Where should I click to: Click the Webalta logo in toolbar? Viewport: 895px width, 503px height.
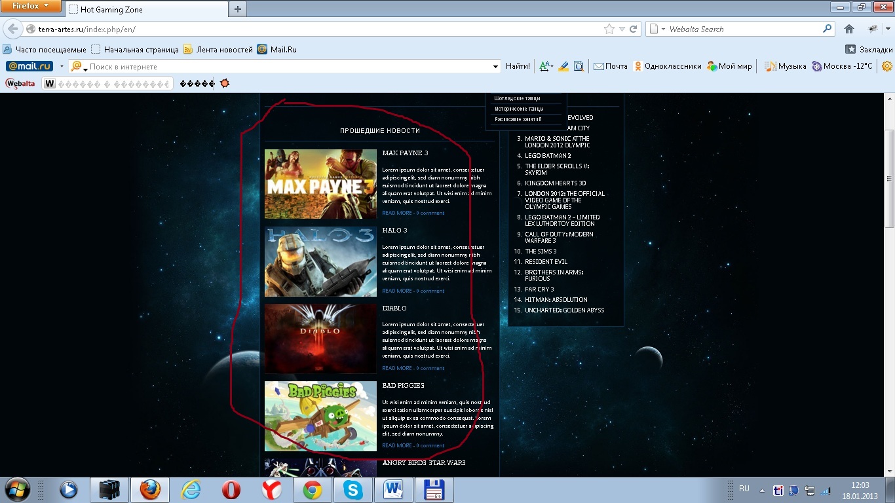tap(20, 84)
